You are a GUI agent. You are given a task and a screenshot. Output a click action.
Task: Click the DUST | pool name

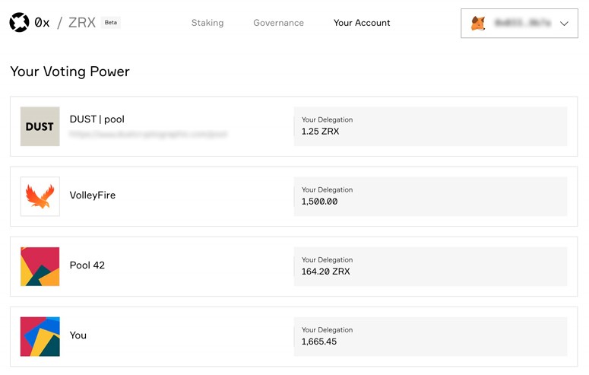pyautogui.click(x=97, y=119)
